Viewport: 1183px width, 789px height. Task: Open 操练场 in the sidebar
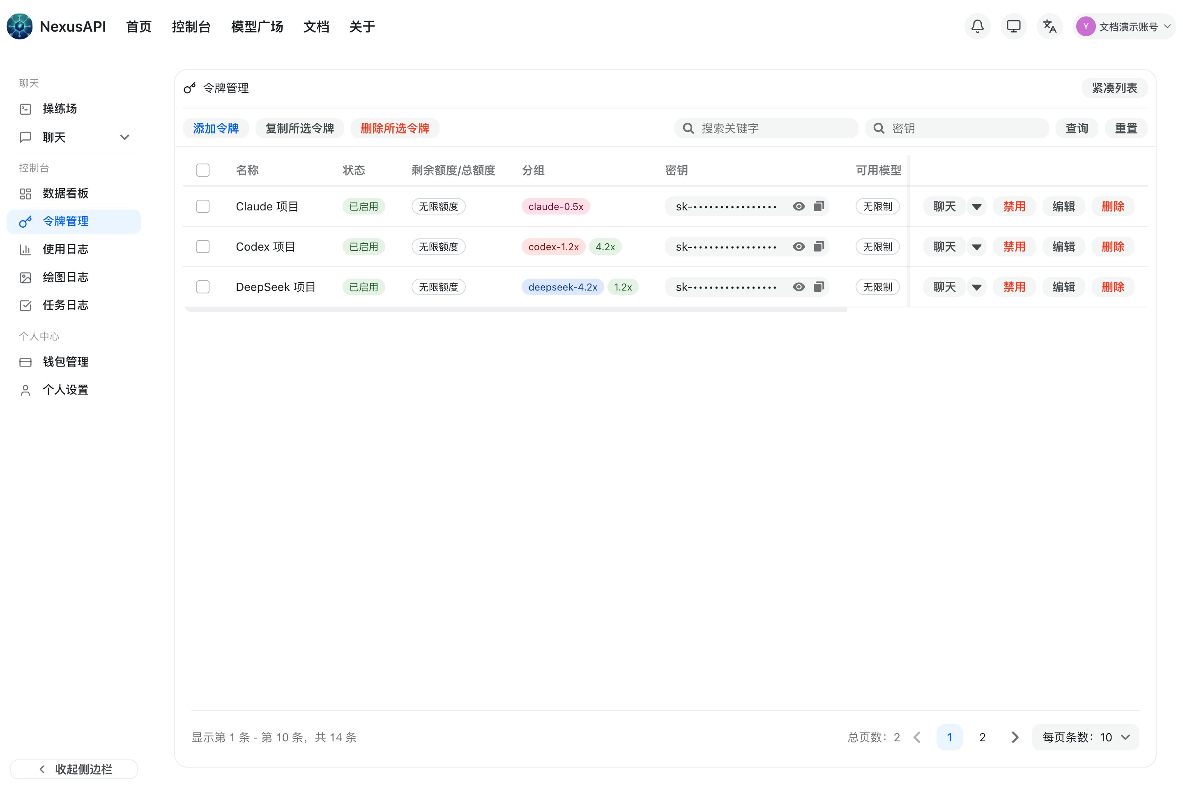pos(74,108)
